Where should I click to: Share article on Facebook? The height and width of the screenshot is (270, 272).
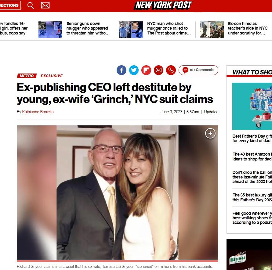(121, 70)
